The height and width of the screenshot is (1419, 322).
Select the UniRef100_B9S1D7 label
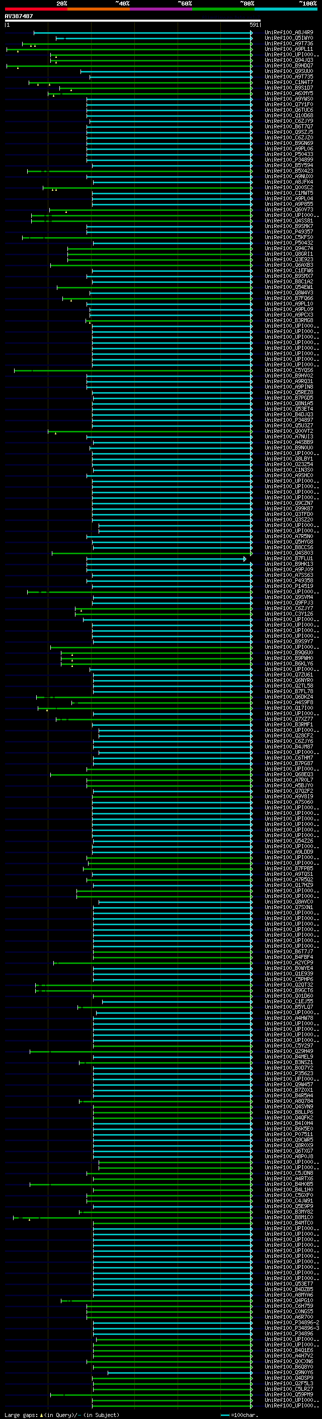289,88
